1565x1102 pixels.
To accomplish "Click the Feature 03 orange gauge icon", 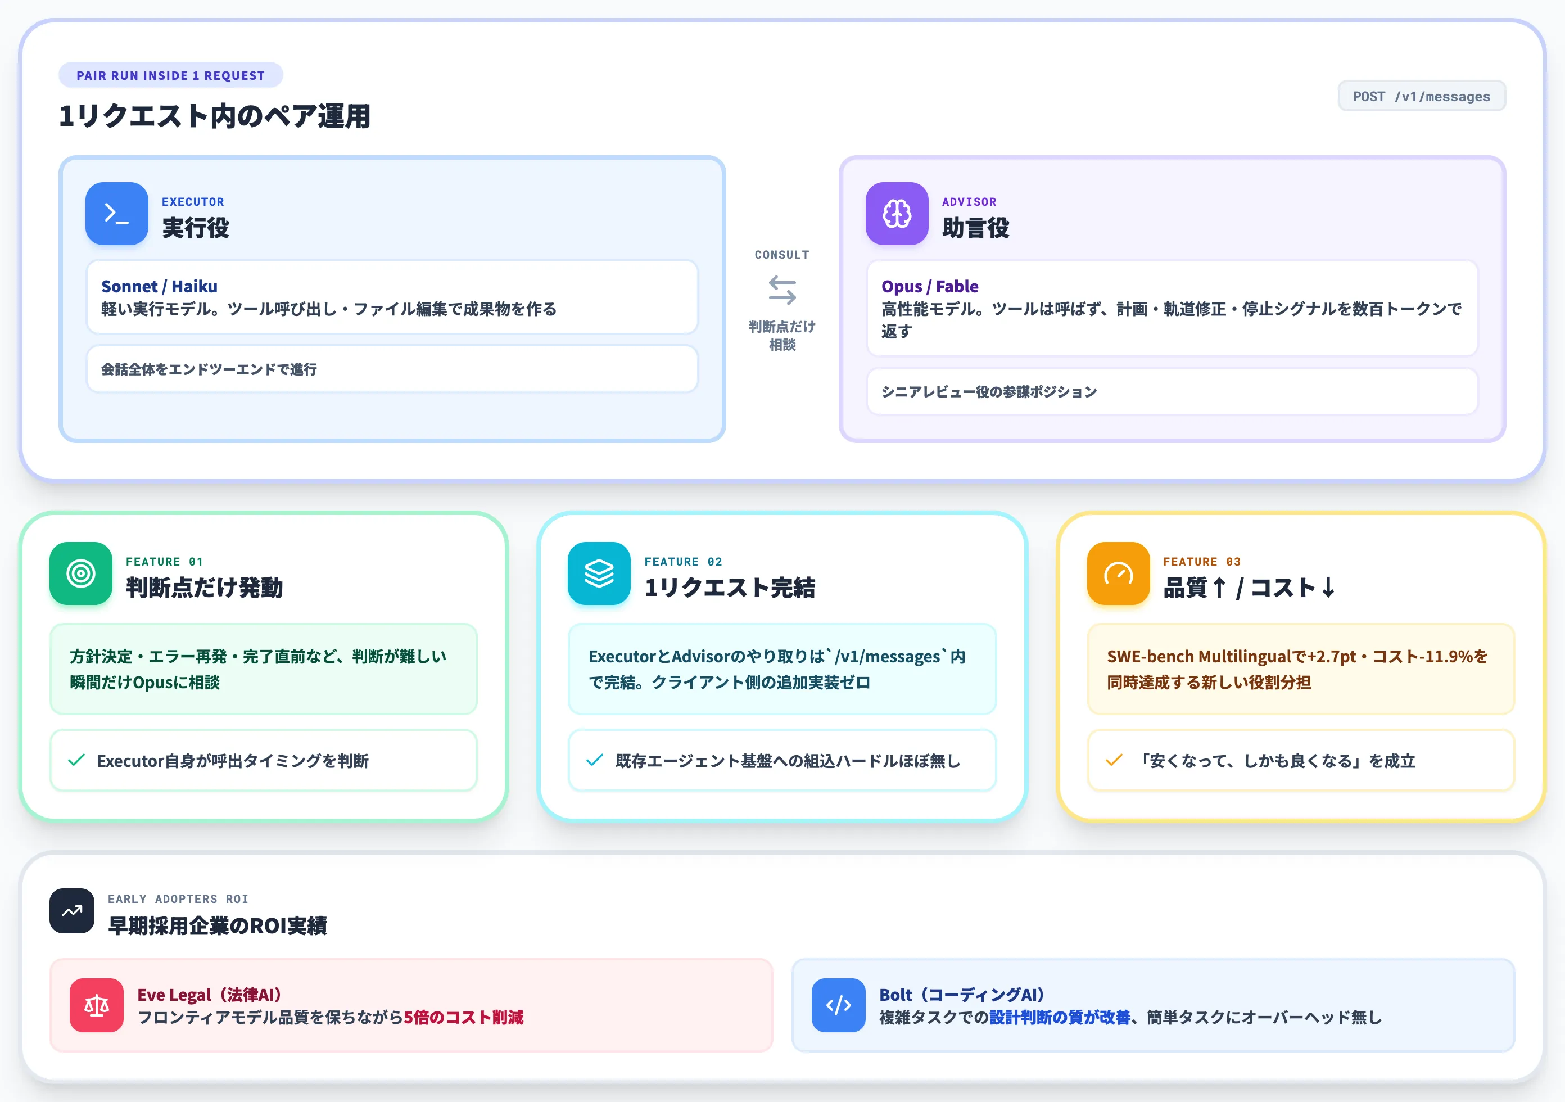I will tap(1119, 573).
